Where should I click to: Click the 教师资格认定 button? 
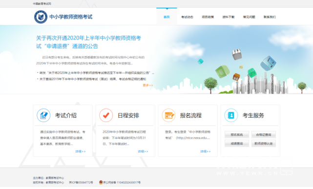point(264,144)
